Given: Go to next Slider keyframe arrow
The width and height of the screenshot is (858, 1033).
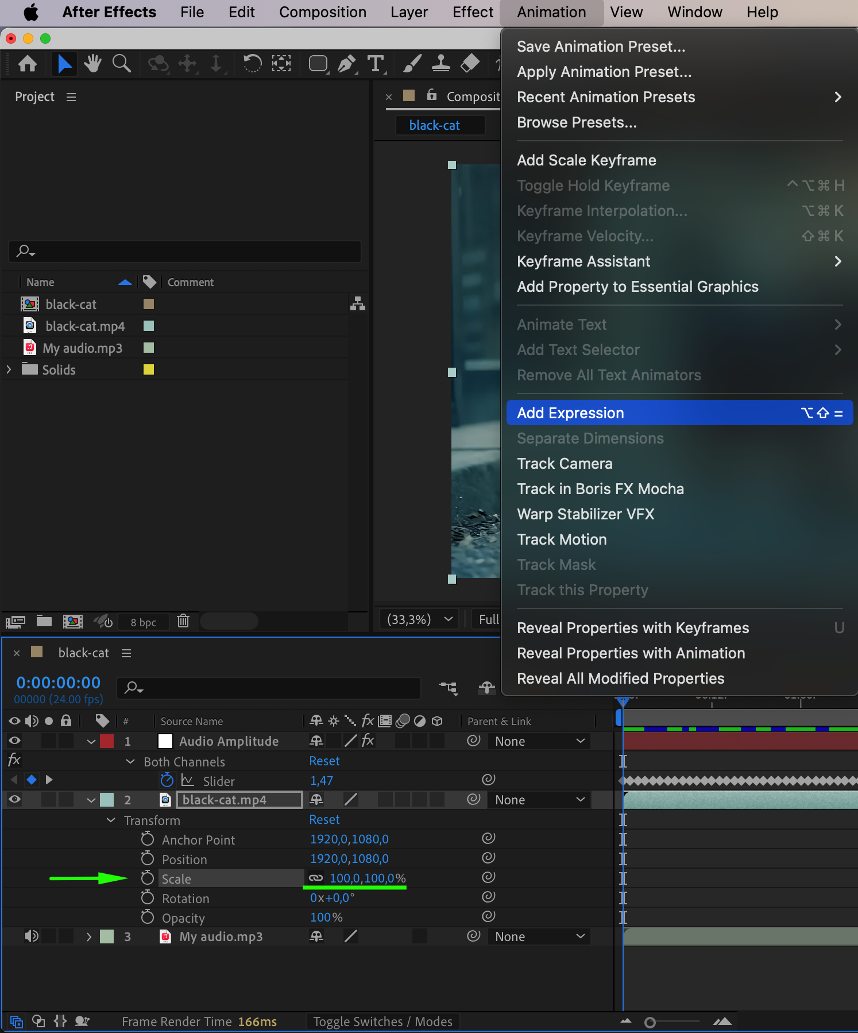Looking at the screenshot, I should click(x=49, y=780).
